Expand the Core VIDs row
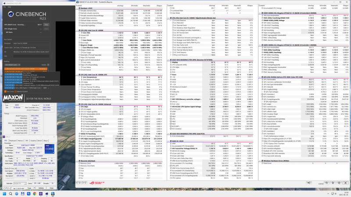Image resolution: width=351 pixels, height=197 pixels. coord(79,33)
